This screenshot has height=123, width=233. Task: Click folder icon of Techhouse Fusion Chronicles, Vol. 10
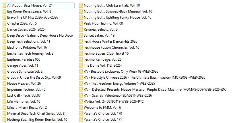point(81,47)
